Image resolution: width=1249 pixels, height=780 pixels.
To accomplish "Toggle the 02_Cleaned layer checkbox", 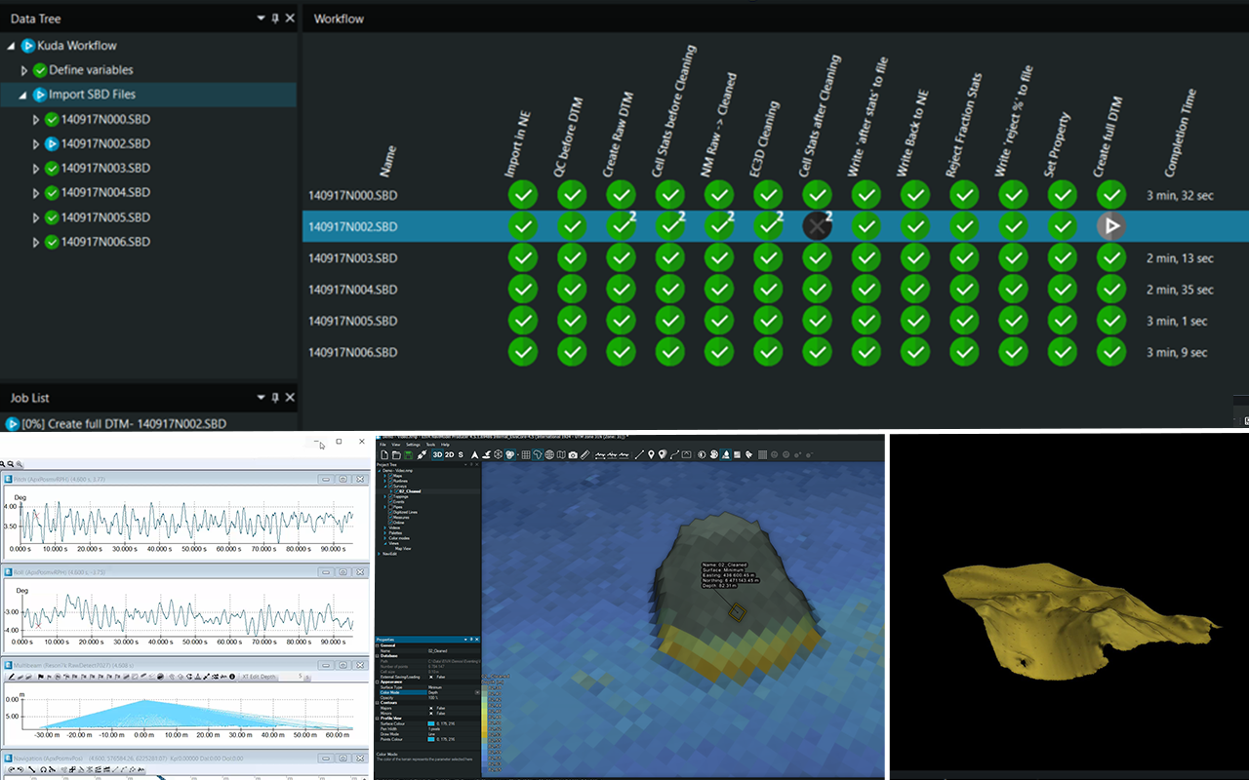I will [396, 491].
